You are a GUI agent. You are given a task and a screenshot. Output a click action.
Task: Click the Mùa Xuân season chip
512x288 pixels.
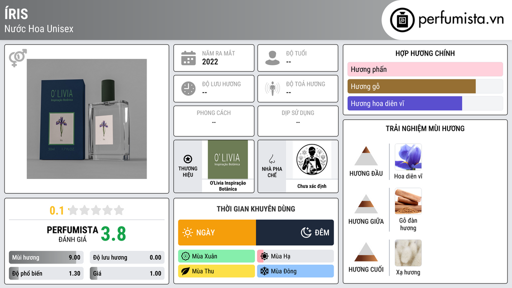pos(216,256)
